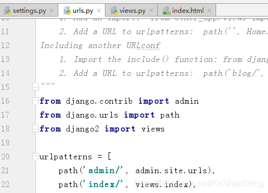Click the 'URLconf' word with spelling underline

tap(143, 45)
